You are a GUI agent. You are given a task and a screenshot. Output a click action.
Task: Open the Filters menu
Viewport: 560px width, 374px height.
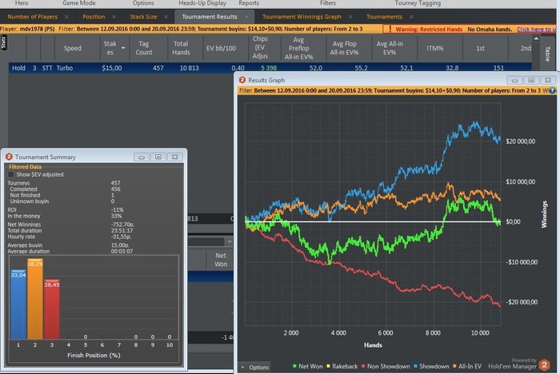(328, 3)
